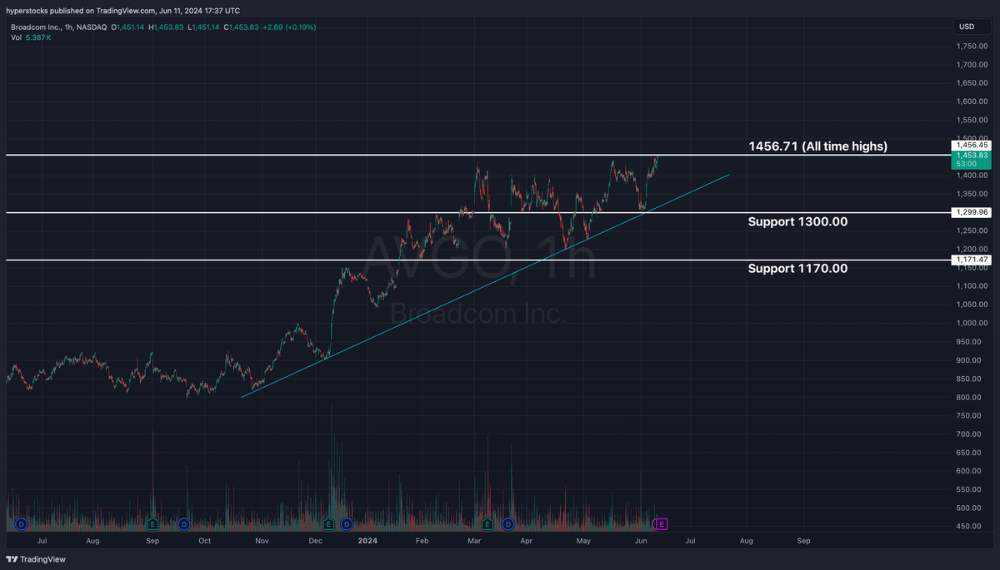The height and width of the screenshot is (570, 1000).
Task: Select the September earnings E marker
Action: tap(152, 524)
